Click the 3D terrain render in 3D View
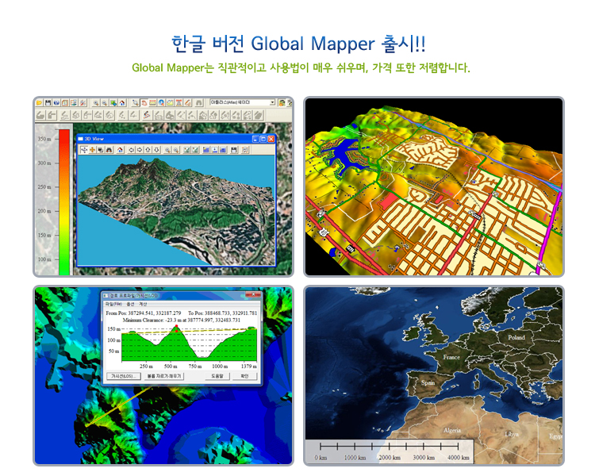Viewport: 595px width, 476px height. click(176, 210)
